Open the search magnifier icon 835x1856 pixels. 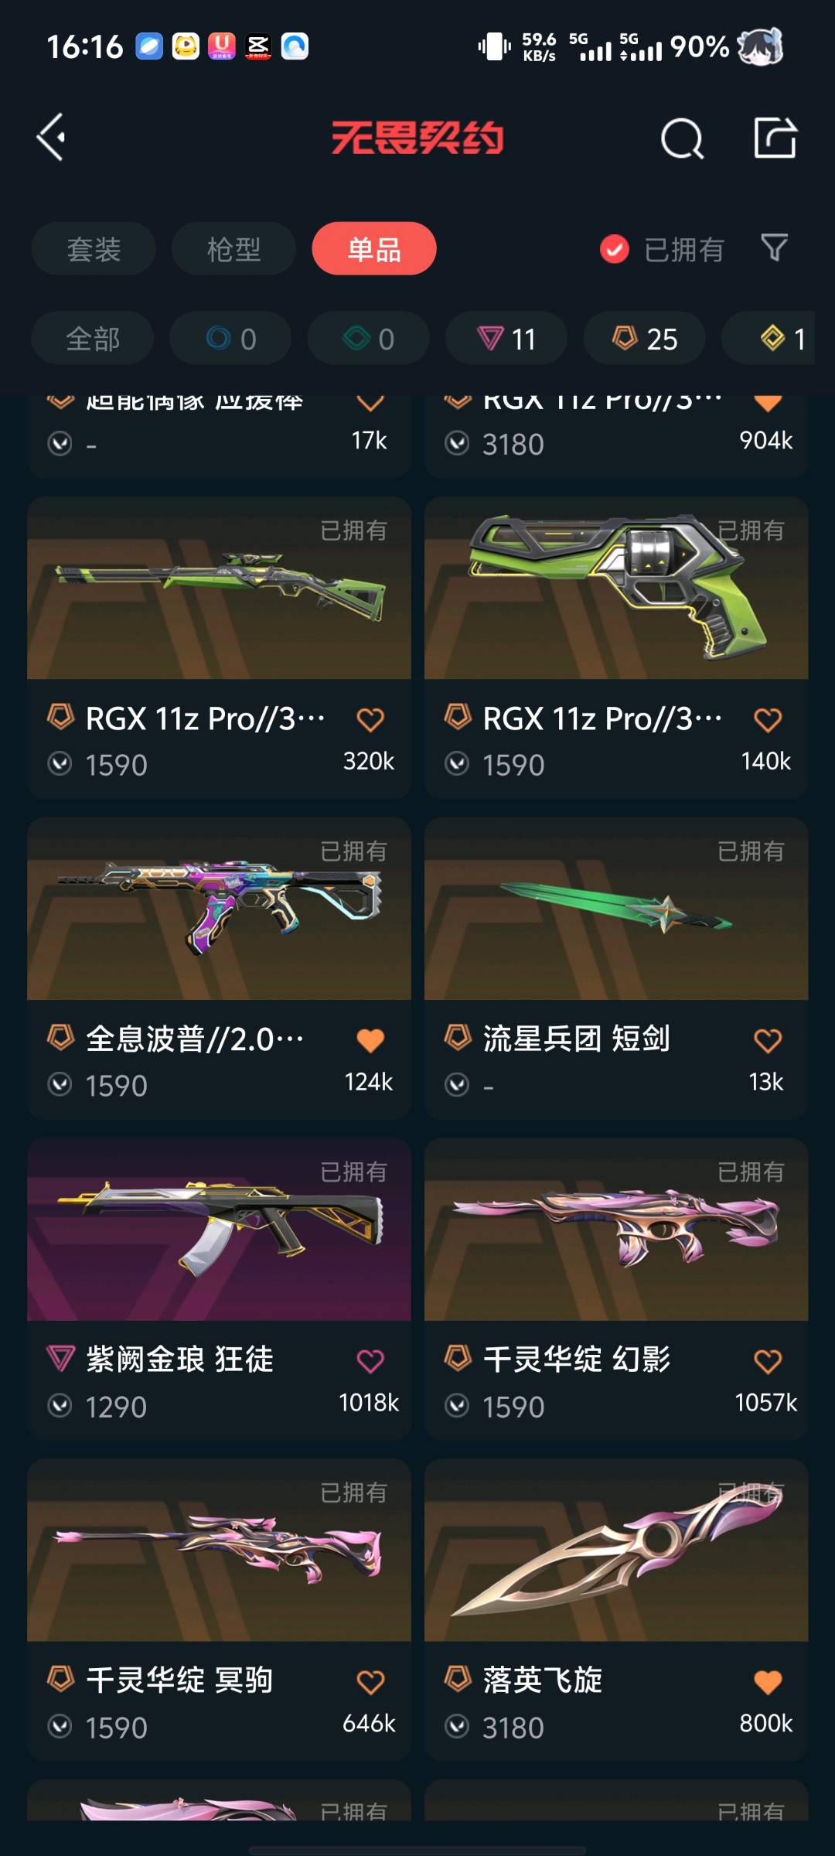[x=683, y=138]
